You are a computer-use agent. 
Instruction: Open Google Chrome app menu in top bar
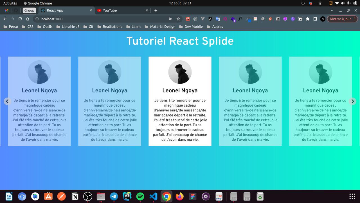[38, 3]
